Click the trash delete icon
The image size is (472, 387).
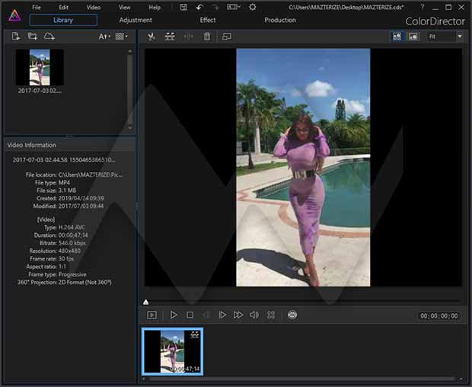click(207, 37)
